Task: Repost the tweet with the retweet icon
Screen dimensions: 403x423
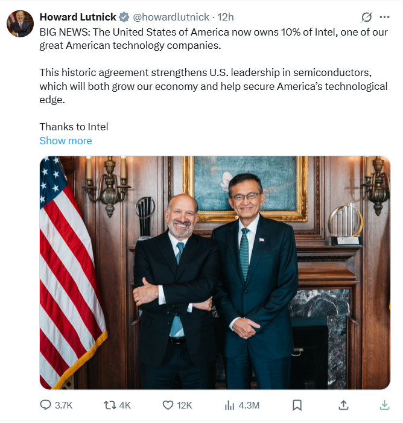Action: point(110,405)
